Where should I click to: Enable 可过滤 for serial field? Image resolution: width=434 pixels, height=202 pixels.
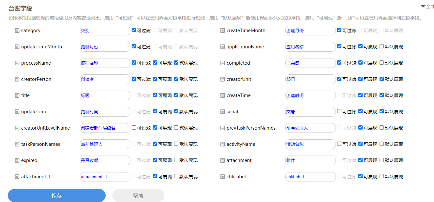(339, 111)
